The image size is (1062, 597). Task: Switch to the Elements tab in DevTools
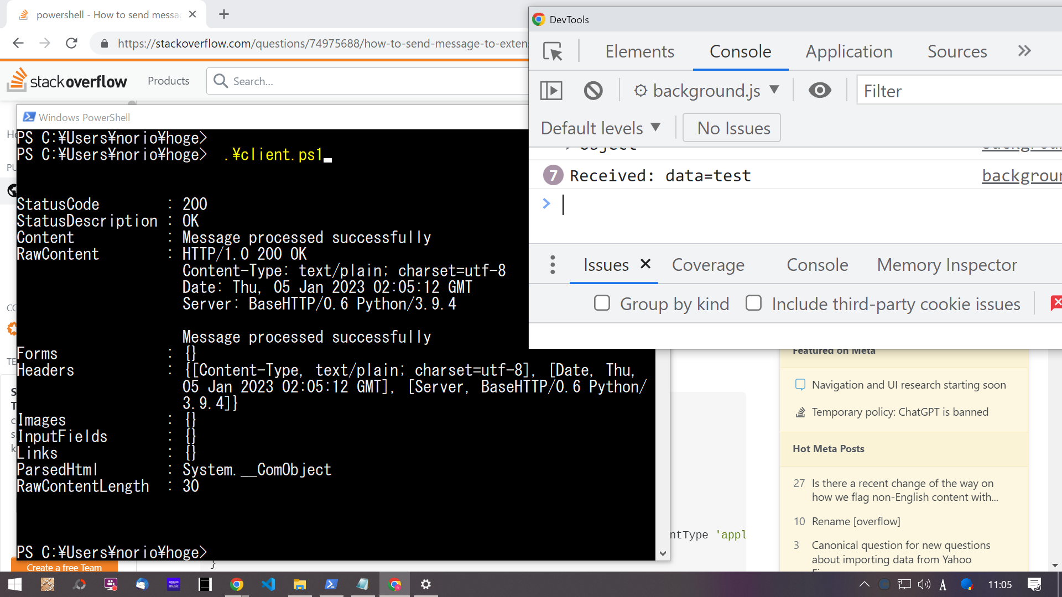coord(639,51)
